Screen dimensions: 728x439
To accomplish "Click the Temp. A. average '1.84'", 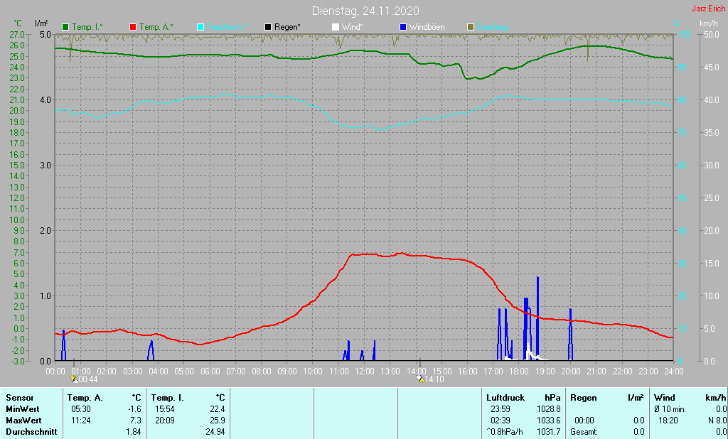I will (x=133, y=432).
